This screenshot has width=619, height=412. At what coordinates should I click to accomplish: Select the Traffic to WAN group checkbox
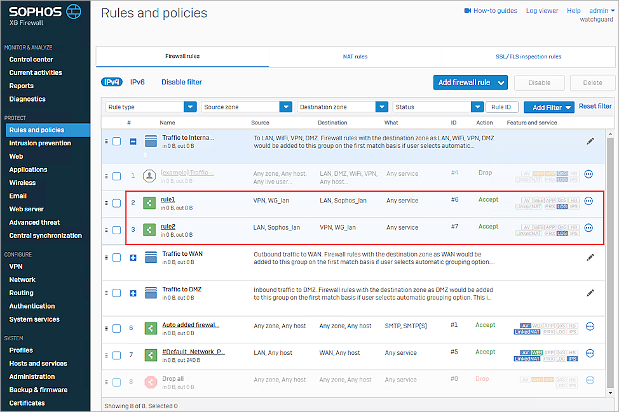(116, 257)
